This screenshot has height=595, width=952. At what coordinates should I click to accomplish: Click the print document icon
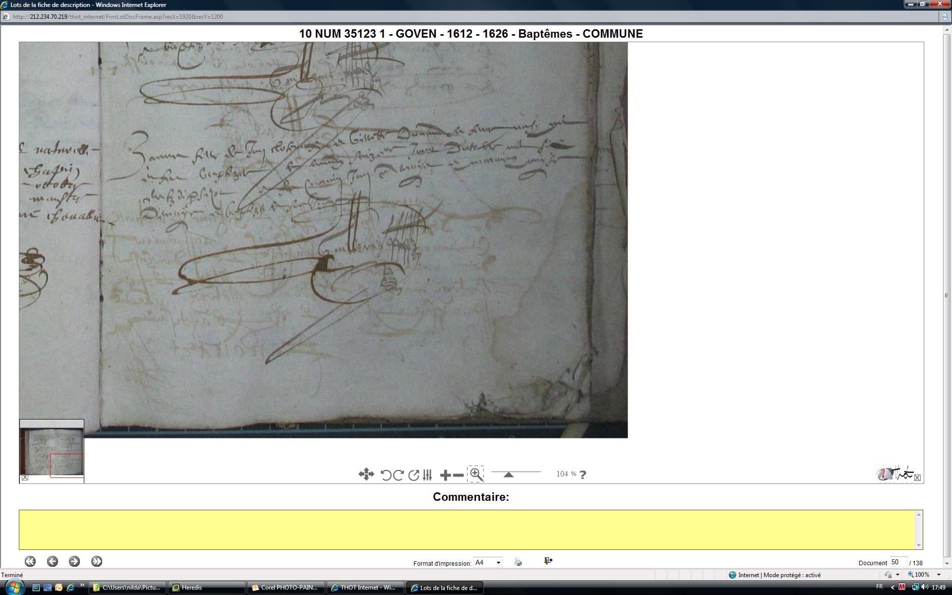(518, 562)
